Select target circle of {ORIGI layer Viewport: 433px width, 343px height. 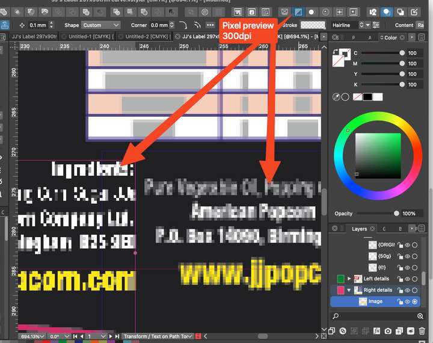(415, 245)
